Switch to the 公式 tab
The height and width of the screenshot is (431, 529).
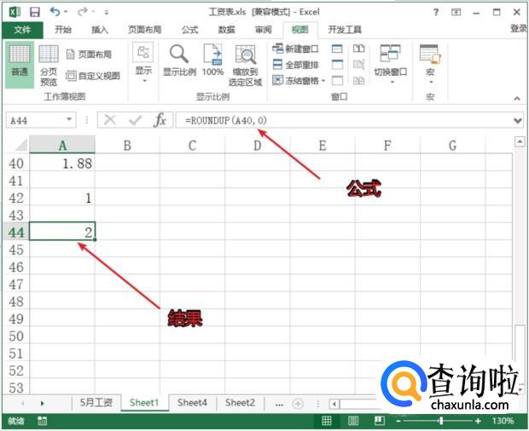(x=190, y=30)
